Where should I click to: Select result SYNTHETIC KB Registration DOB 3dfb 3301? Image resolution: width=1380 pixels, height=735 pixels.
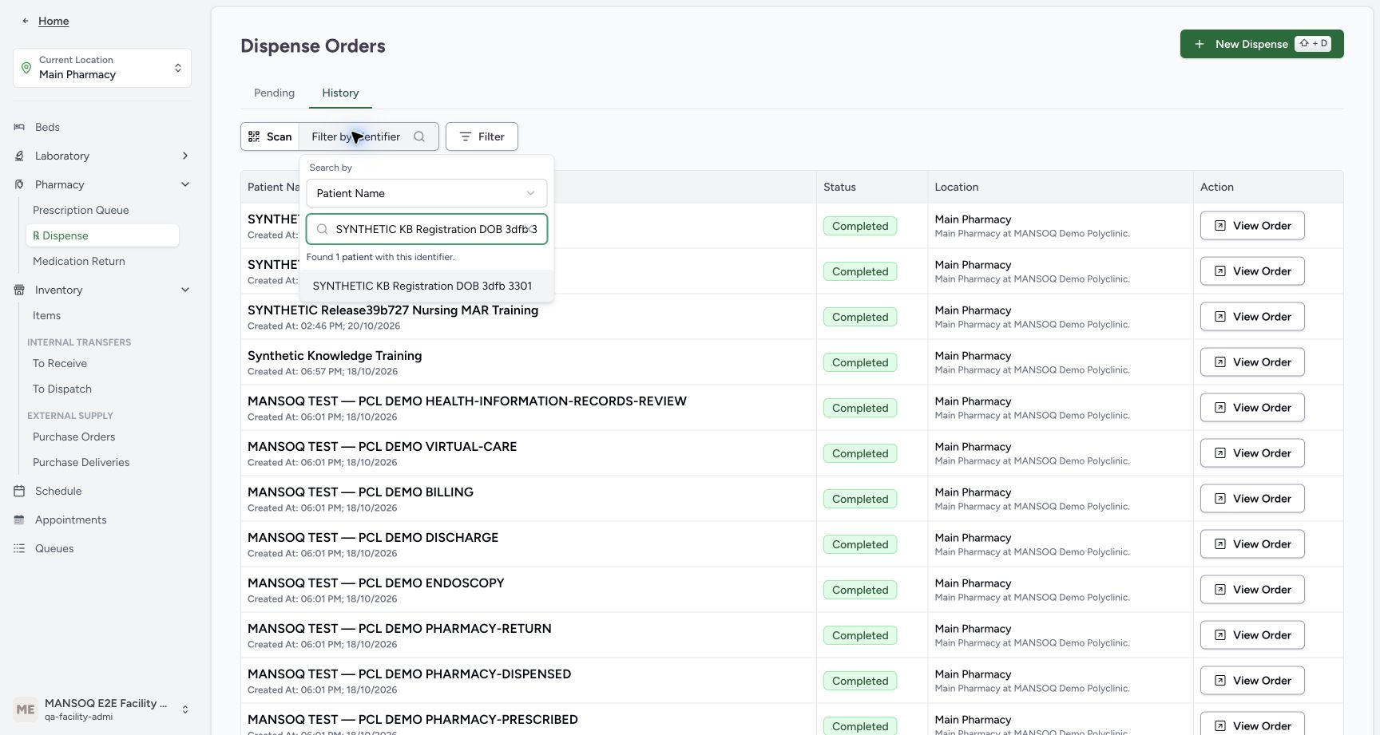tap(426, 286)
